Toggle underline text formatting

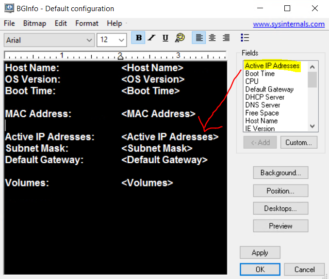165,38
